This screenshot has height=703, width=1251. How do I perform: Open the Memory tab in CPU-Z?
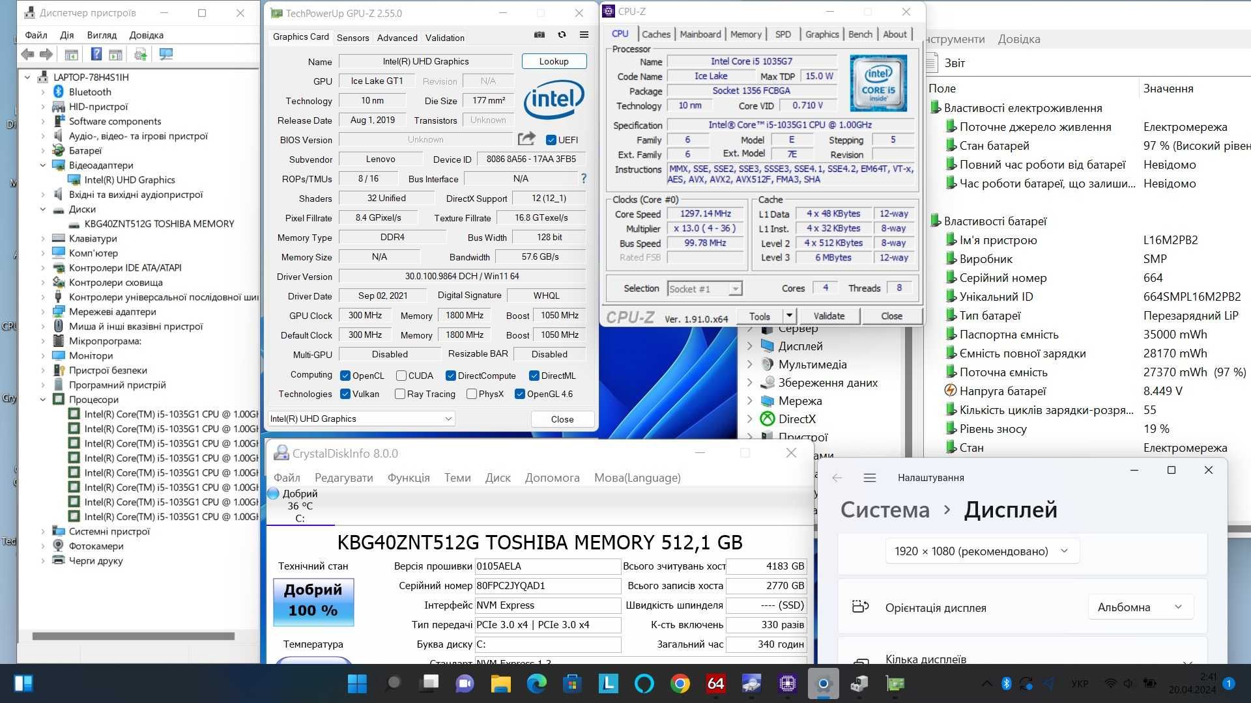[745, 34]
